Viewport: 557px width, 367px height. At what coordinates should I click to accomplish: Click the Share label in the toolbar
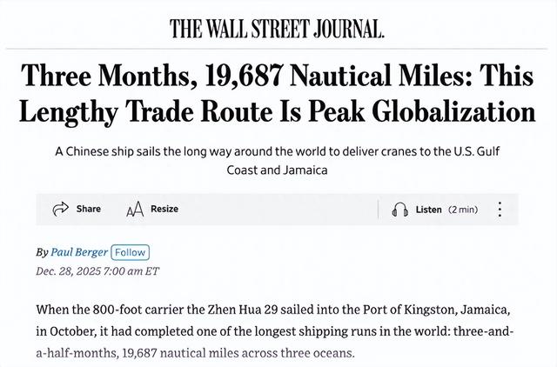[88, 209]
